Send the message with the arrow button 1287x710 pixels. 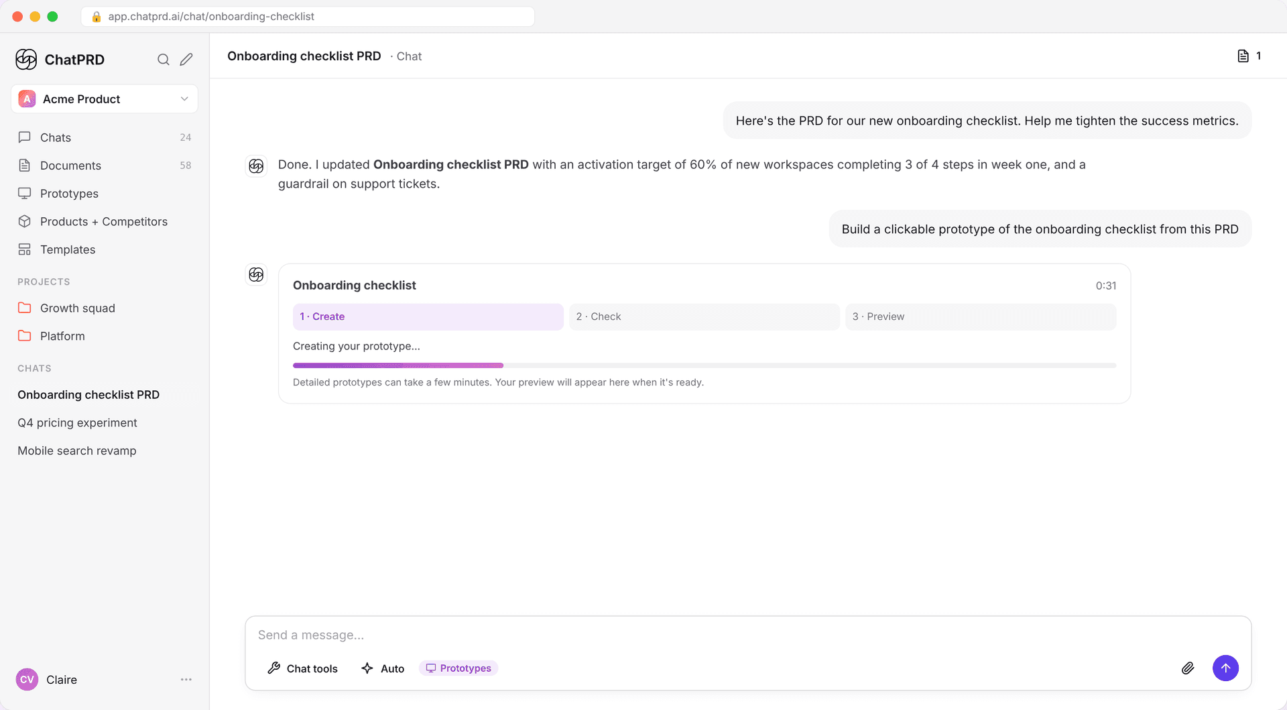[1225, 668]
